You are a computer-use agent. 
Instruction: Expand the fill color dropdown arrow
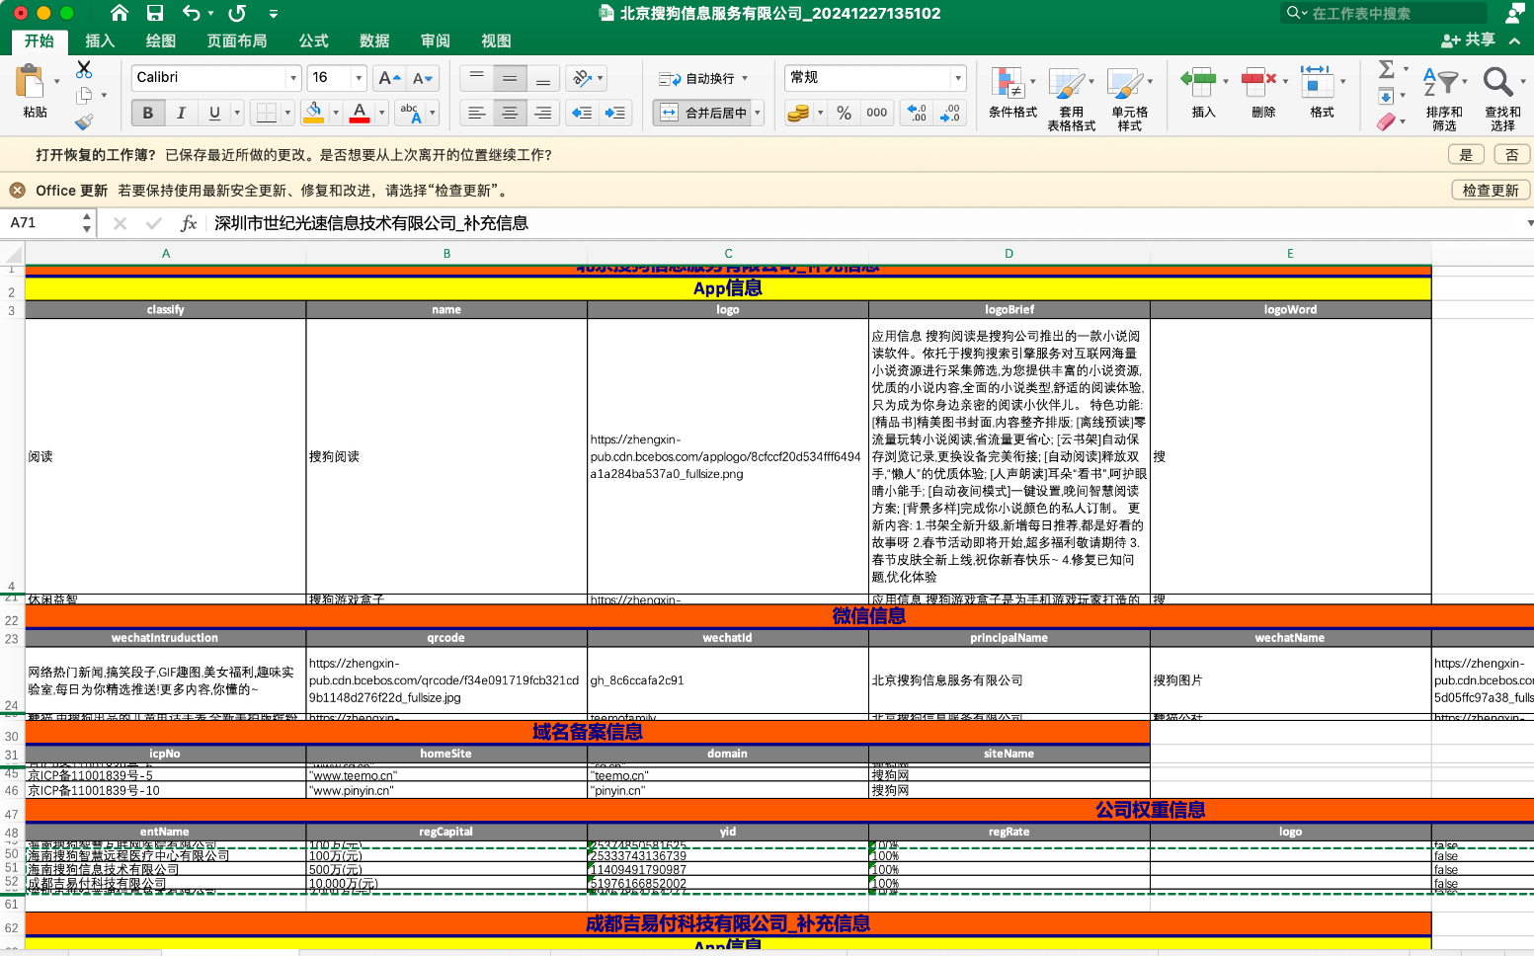(336, 113)
